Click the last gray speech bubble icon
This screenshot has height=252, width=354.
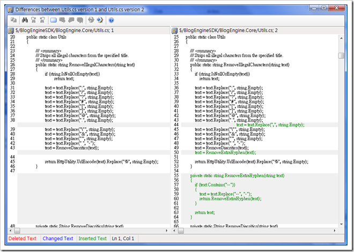click(80, 20)
